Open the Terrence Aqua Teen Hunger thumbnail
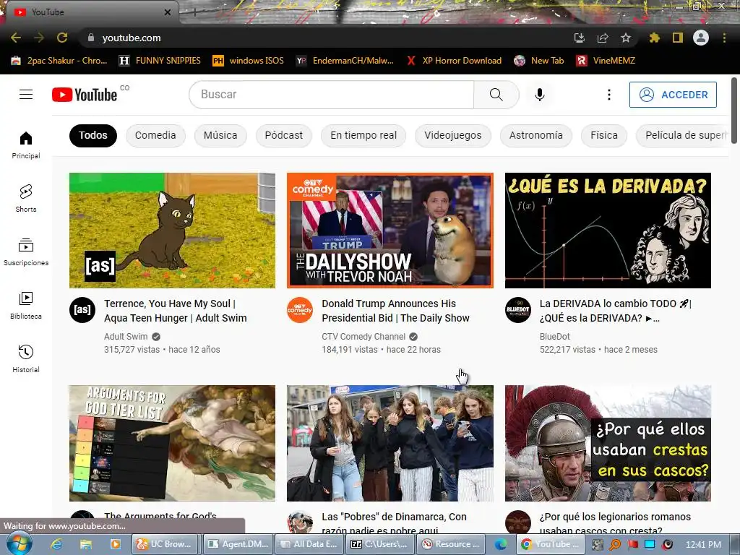 coord(172,231)
